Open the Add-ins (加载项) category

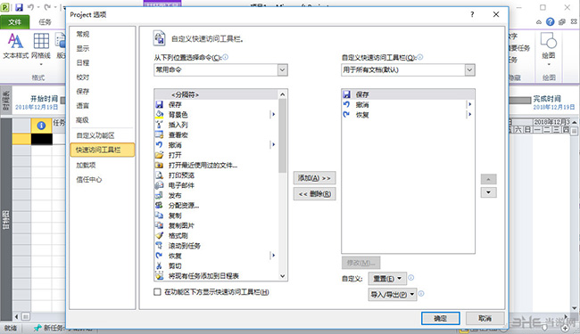(x=87, y=166)
